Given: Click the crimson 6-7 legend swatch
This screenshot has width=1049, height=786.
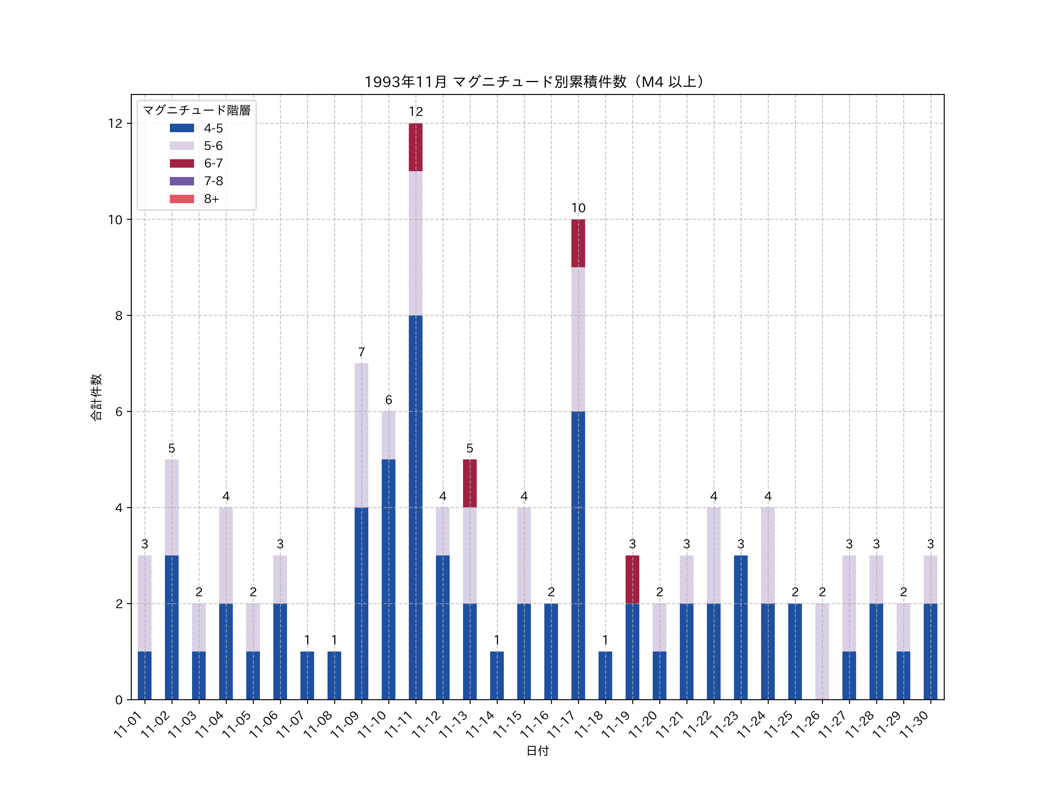Looking at the screenshot, I should click(182, 163).
